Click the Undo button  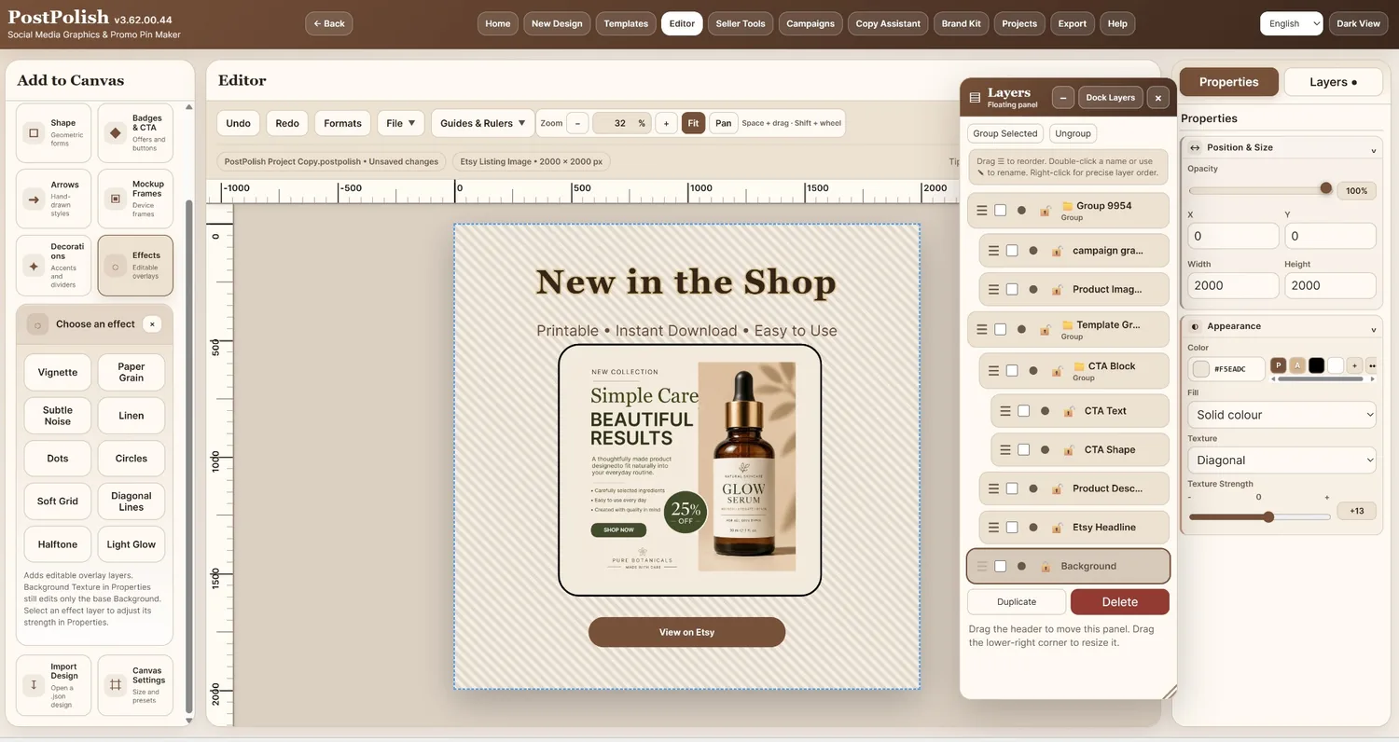pyautogui.click(x=238, y=123)
